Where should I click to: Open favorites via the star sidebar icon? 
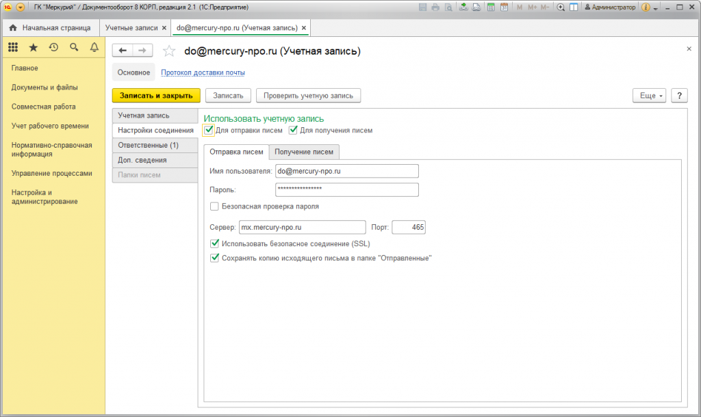click(33, 47)
